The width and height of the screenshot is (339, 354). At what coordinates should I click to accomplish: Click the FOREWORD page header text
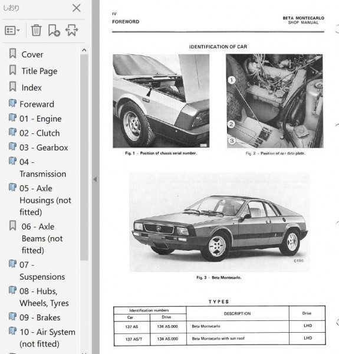126,22
